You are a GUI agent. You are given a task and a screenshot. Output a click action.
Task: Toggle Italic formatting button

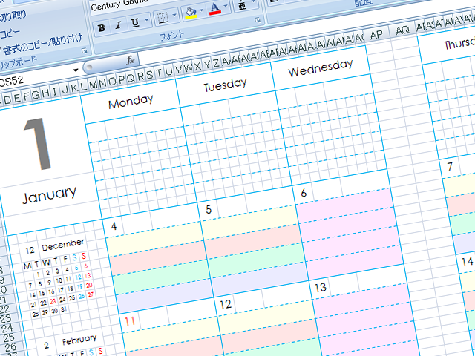(118, 25)
